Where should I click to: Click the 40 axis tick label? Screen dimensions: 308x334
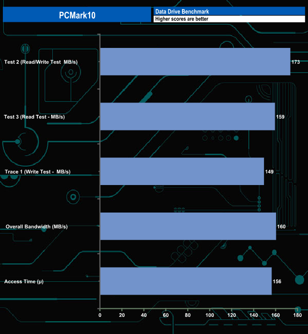(144, 315)
